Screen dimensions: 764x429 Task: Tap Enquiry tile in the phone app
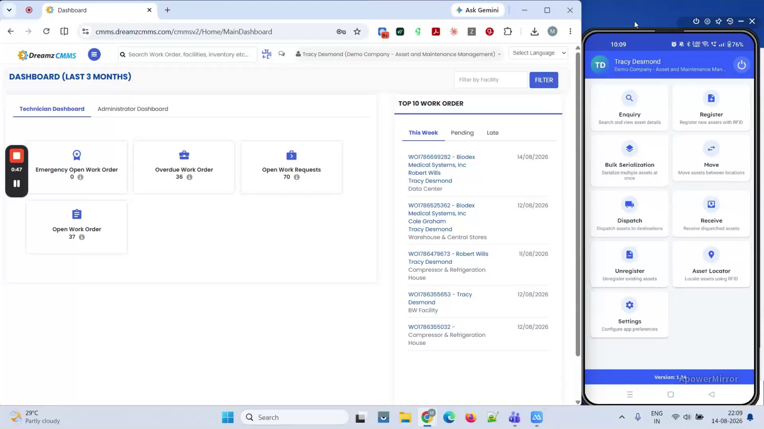(x=629, y=108)
